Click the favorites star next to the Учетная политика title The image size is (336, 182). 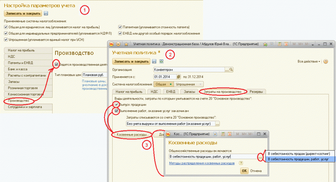pos(126,44)
